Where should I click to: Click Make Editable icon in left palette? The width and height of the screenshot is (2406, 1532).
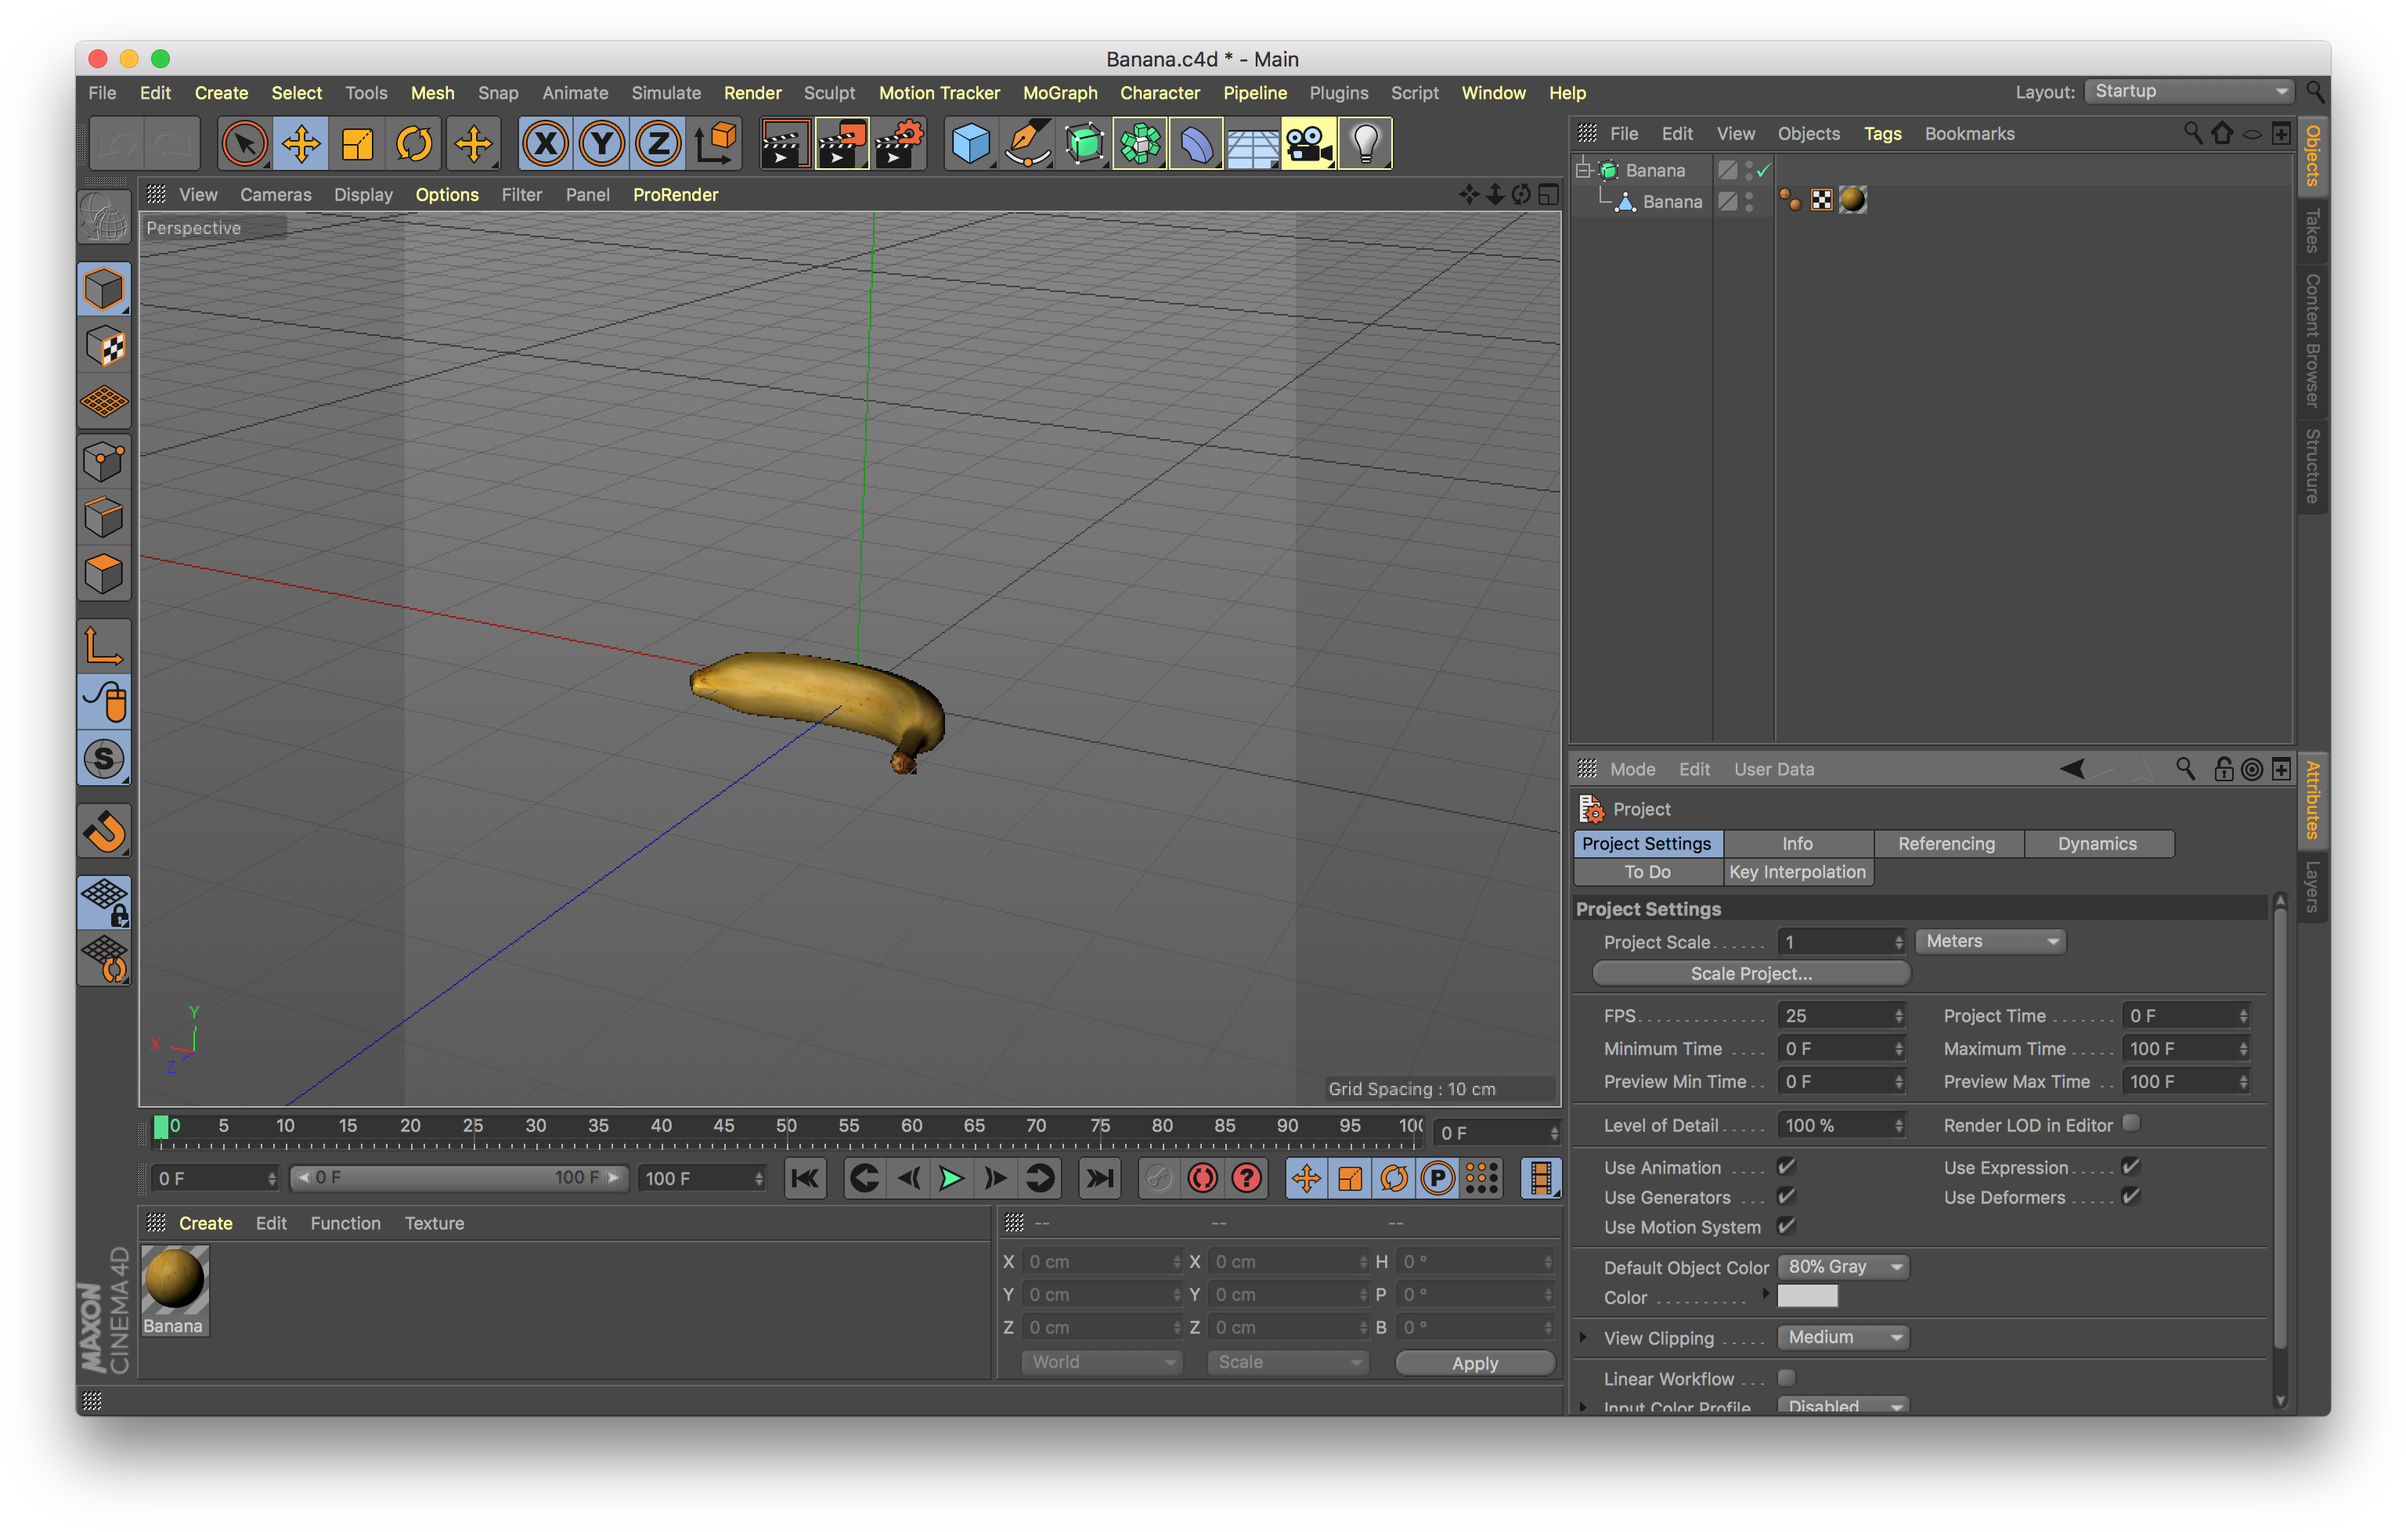coord(104,218)
